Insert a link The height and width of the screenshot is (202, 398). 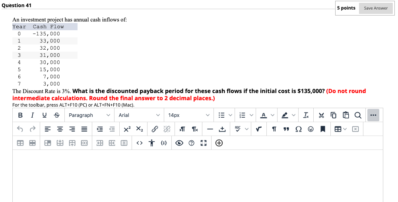point(155,129)
